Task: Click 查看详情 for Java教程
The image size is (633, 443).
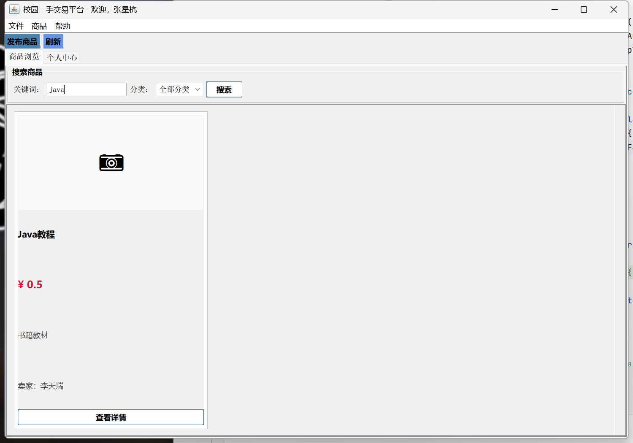Action: coord(111,417)
